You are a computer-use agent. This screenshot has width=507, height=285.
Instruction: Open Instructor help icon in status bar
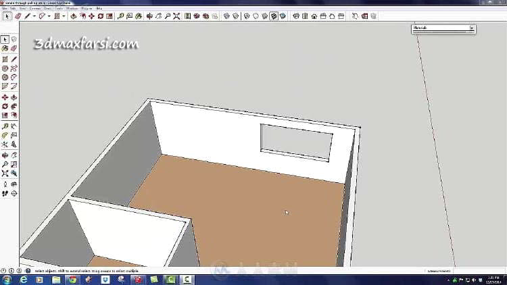28,271
